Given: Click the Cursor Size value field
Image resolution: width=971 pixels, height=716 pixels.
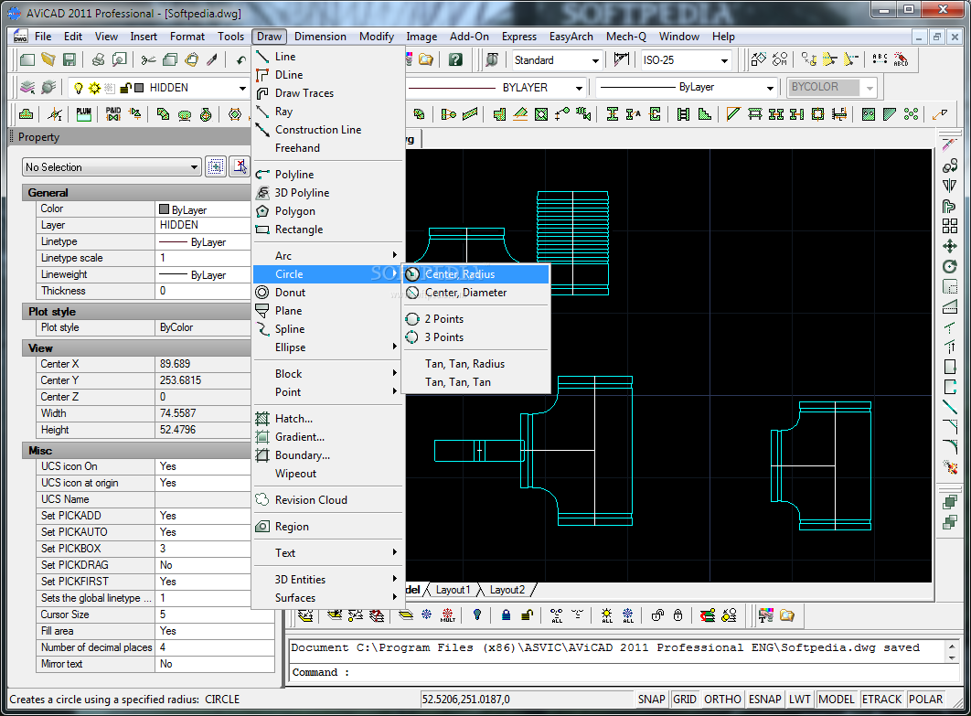Looking at the screenshot, I should click(x=214, y=614).
